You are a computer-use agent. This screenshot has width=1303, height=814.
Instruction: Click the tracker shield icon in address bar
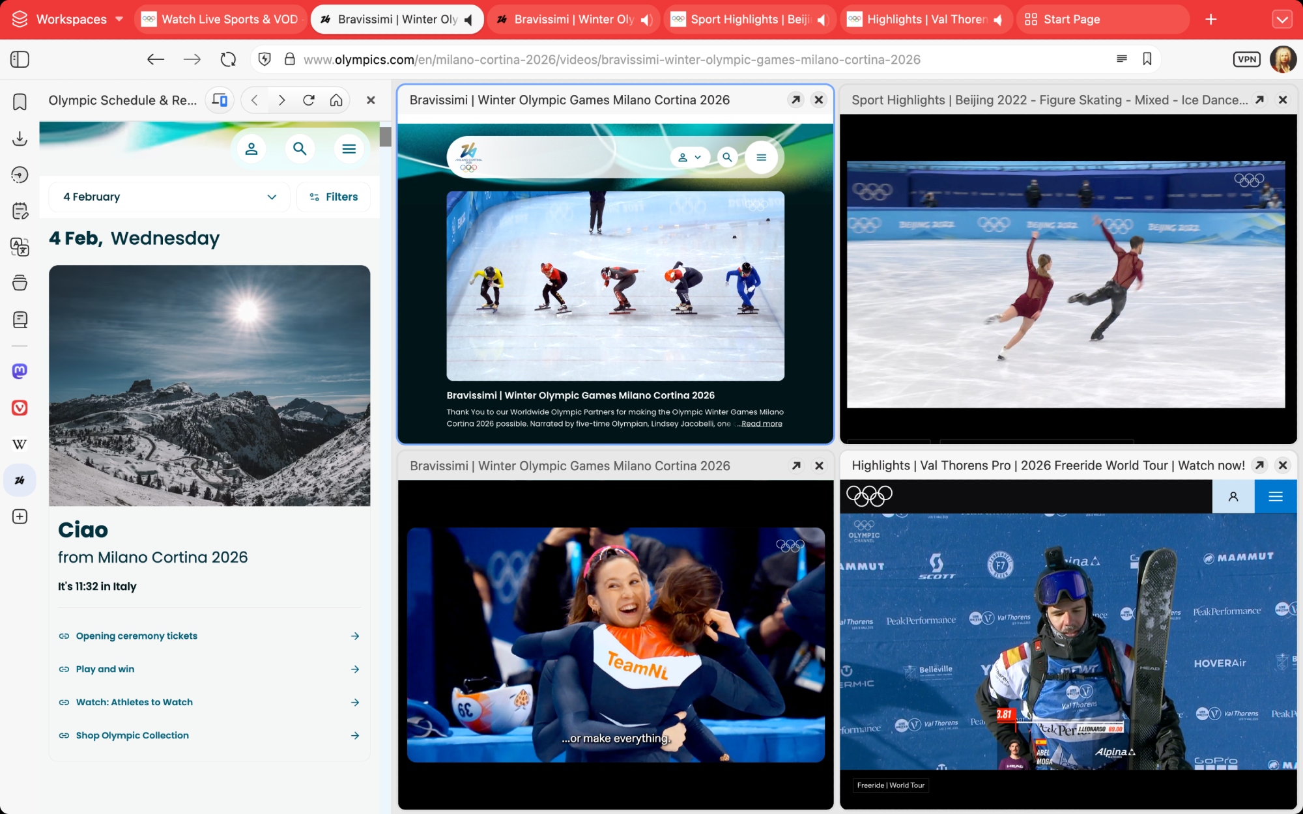[265, 59]
